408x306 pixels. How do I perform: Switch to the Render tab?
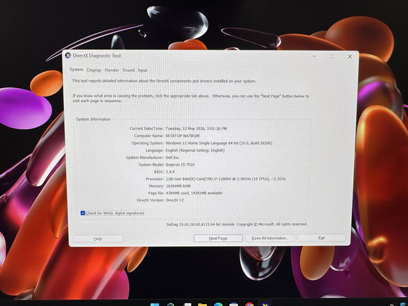coord(112,70)
